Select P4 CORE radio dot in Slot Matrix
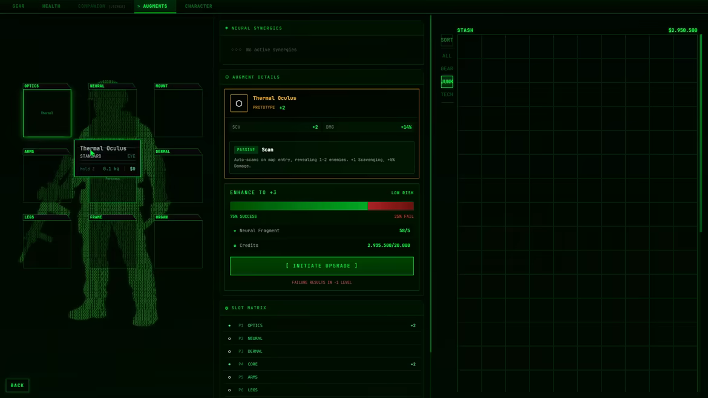 pyautogui.click(x=229, y=364)
